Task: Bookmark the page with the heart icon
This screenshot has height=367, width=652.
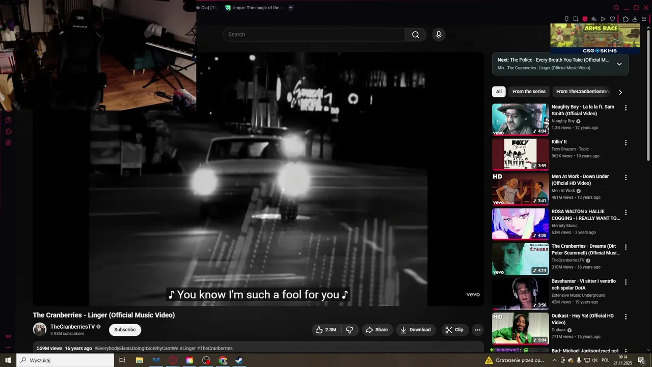Action: 612,19
